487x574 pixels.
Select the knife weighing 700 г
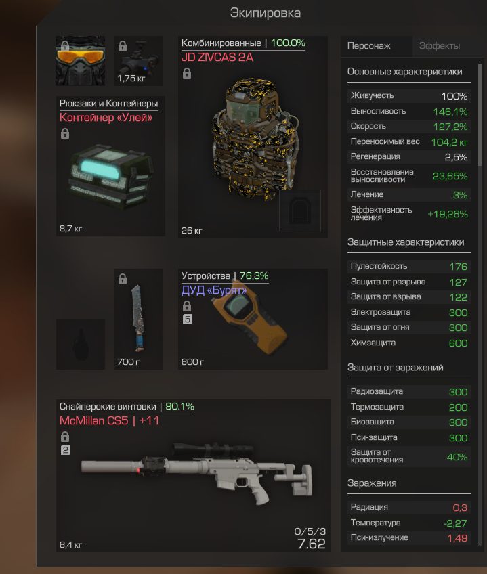pyautogui.click(x=138, y=319)
